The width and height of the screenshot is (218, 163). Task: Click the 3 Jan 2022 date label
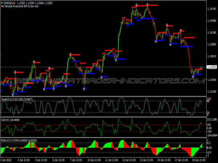(6, 160)
